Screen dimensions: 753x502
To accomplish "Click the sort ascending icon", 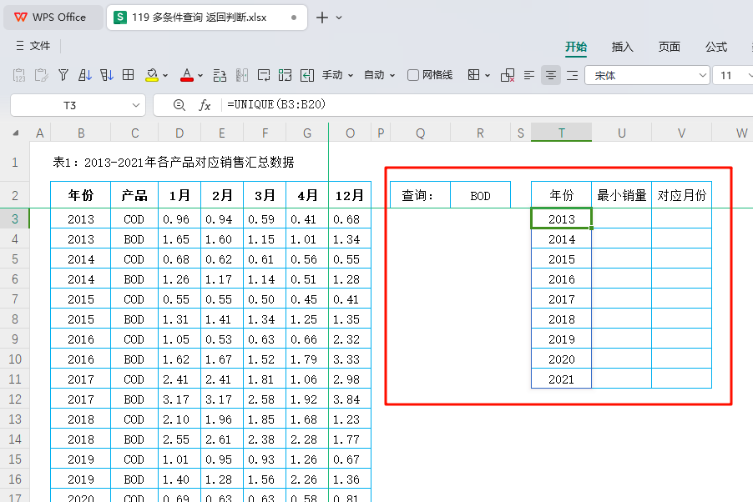I will pyautogui.click(x=85, y=75).
